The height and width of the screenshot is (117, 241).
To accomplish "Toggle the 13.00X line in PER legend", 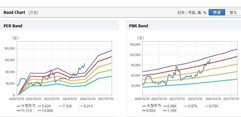I will 45,111.
